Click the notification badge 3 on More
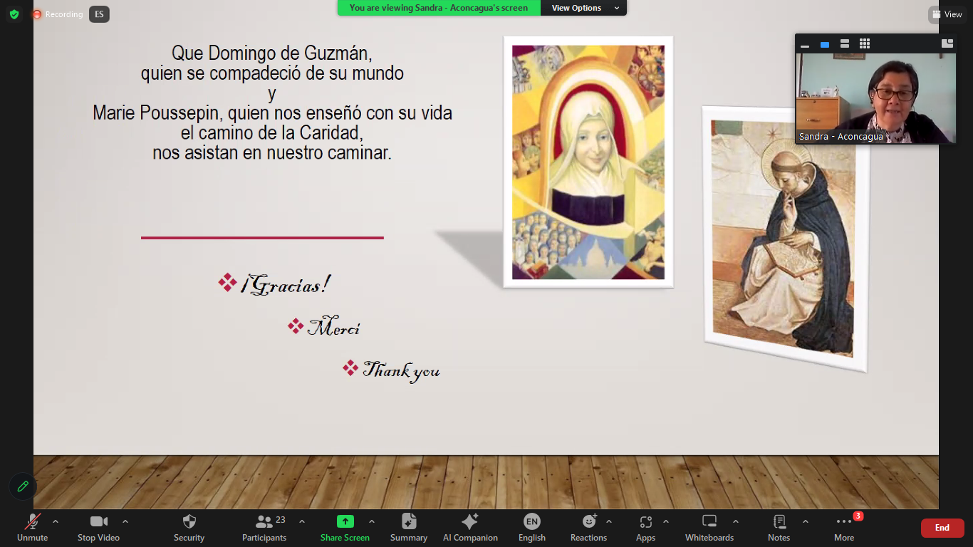Screen dimensions: 973x547 (x=858, y=516)
